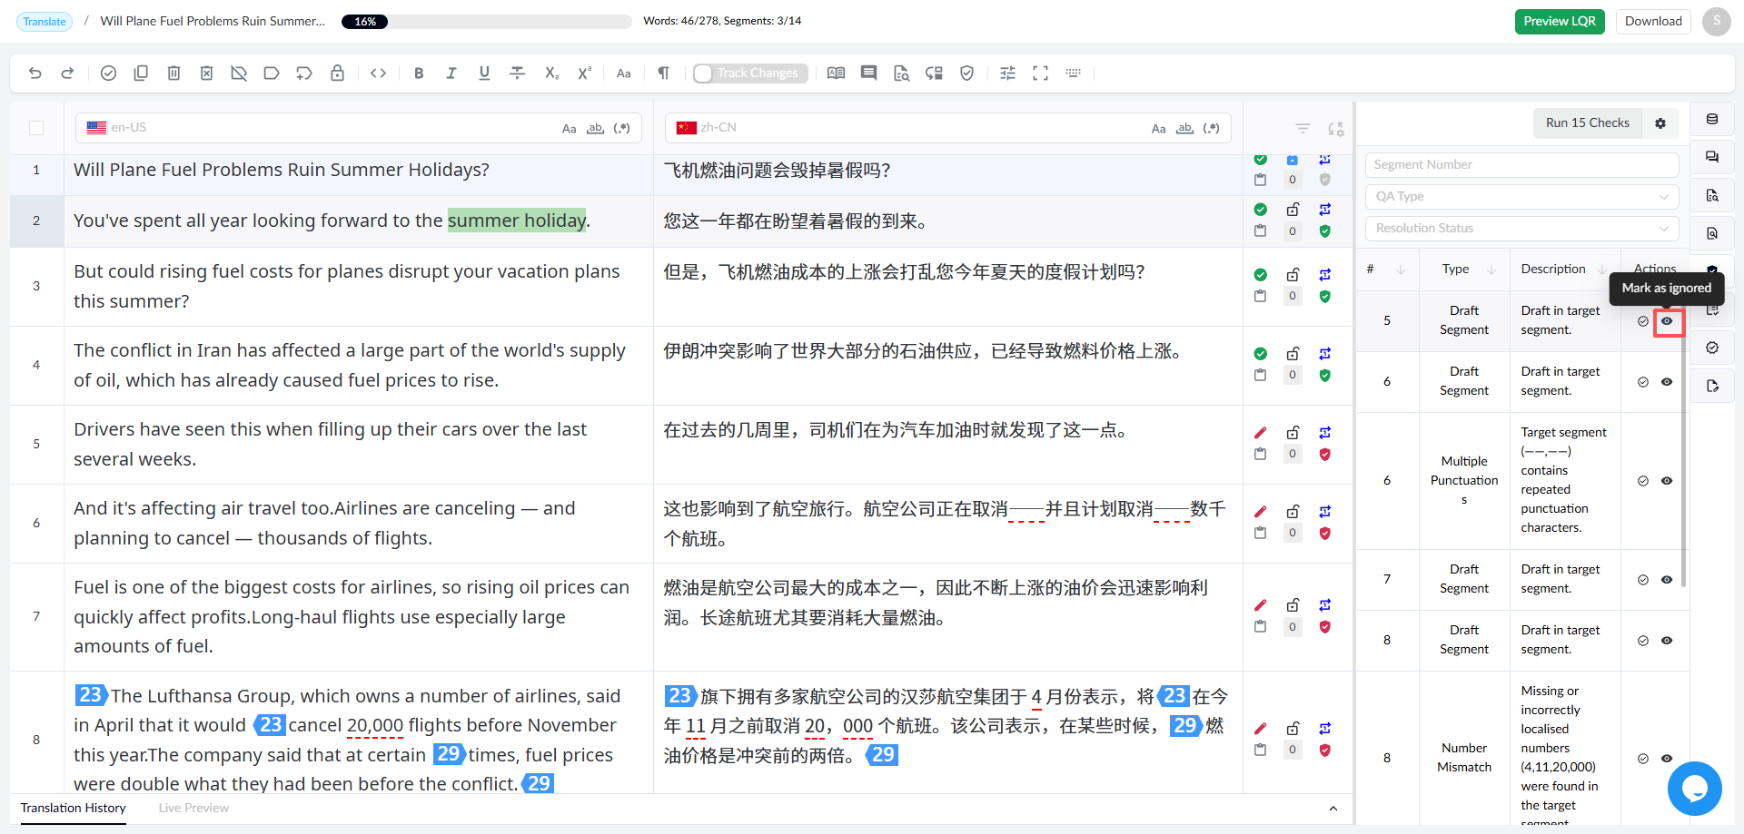
Task: Open the chat support bubble
Action: coord(1695,789)
